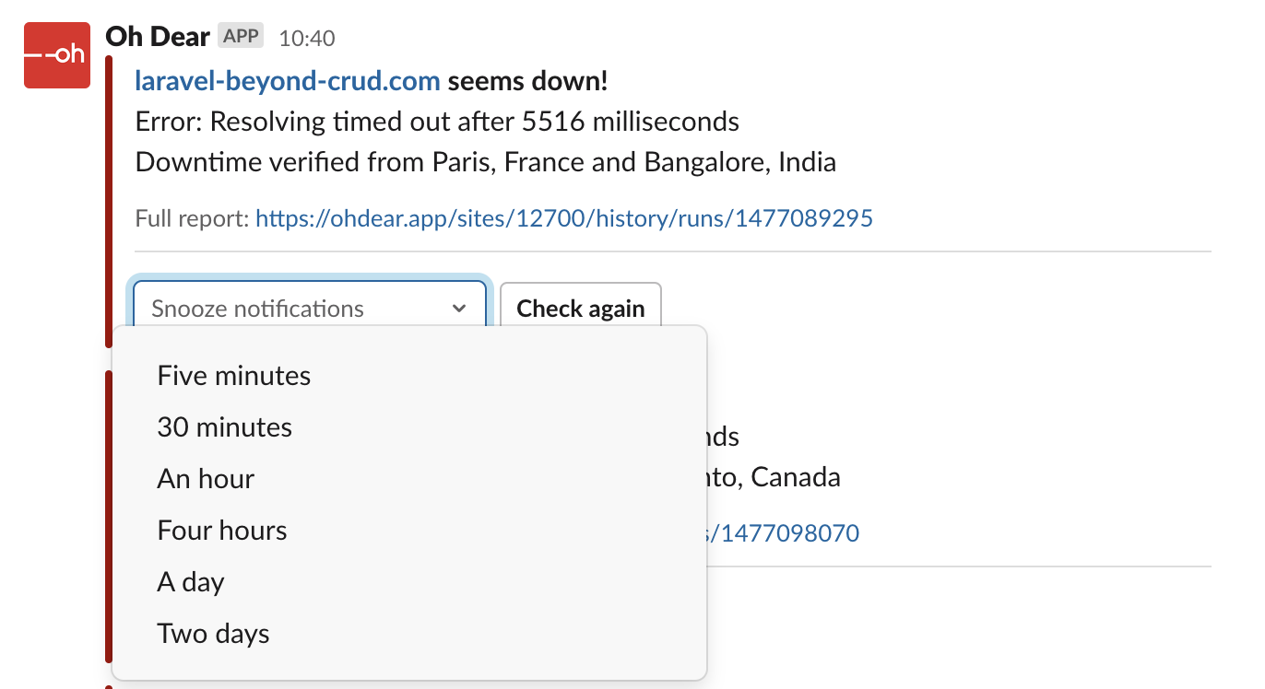Click the Snooze notifications dropdown field

(x=310, y=309)
